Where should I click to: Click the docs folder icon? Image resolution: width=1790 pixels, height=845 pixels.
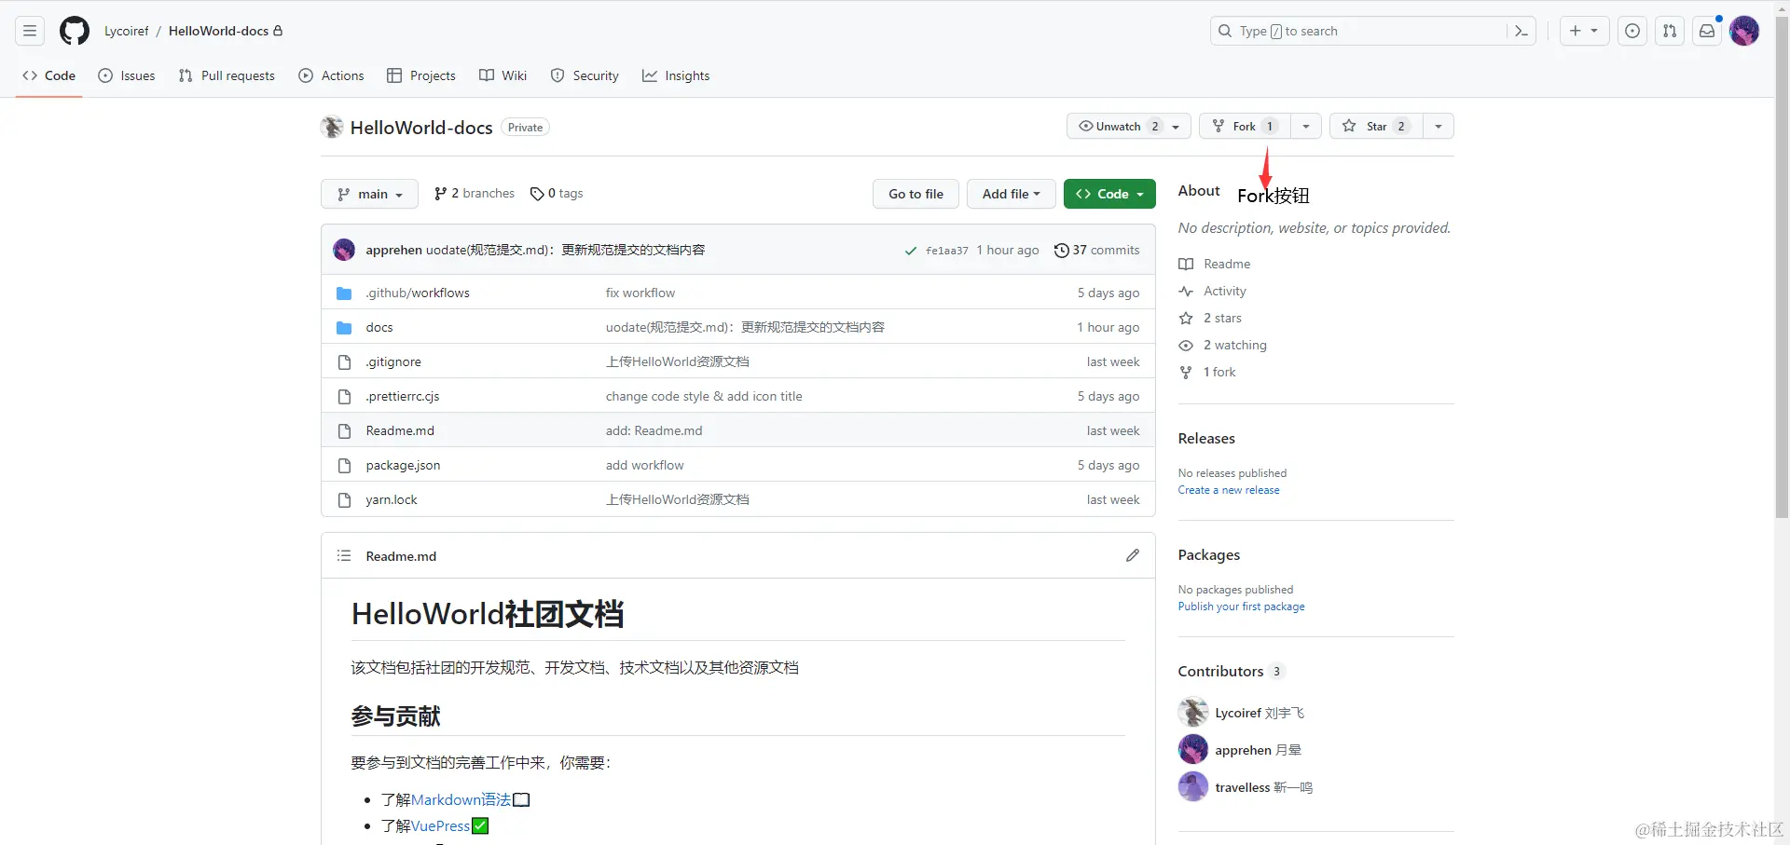click(344, 327)
